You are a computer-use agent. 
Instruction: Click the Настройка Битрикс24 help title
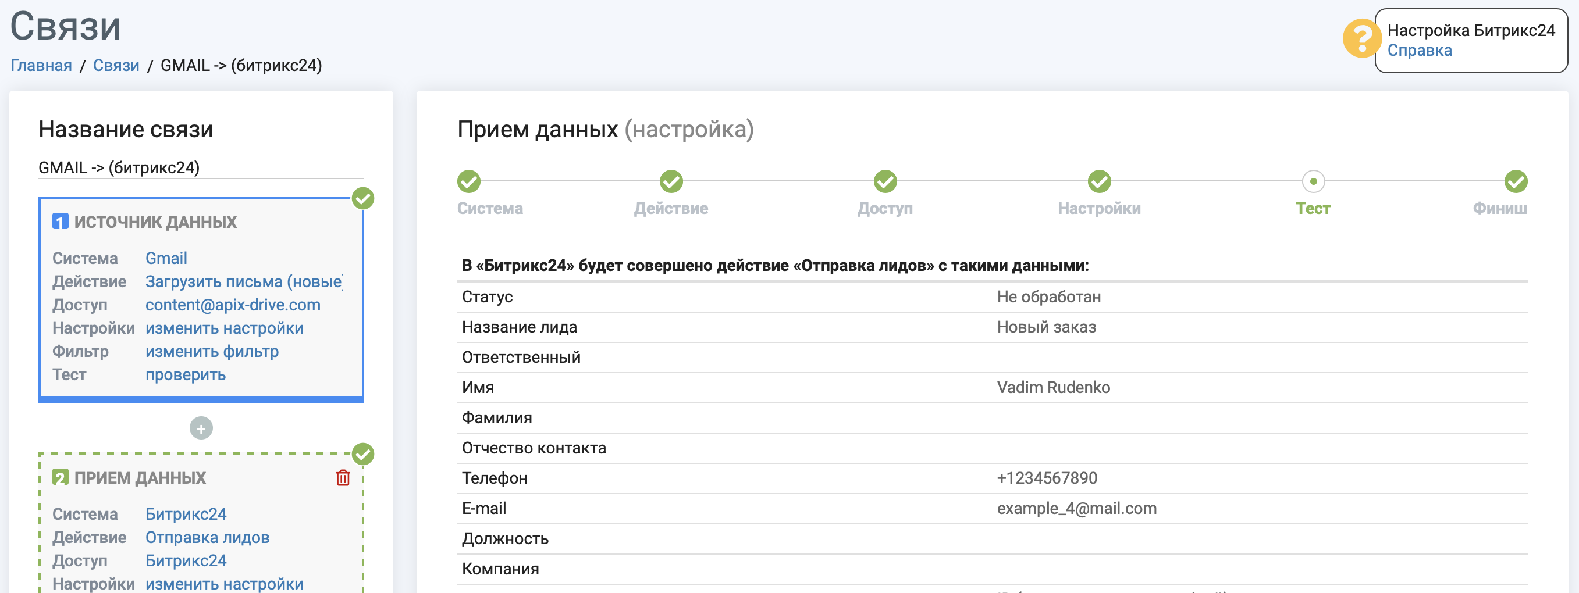coord(1471,31)
